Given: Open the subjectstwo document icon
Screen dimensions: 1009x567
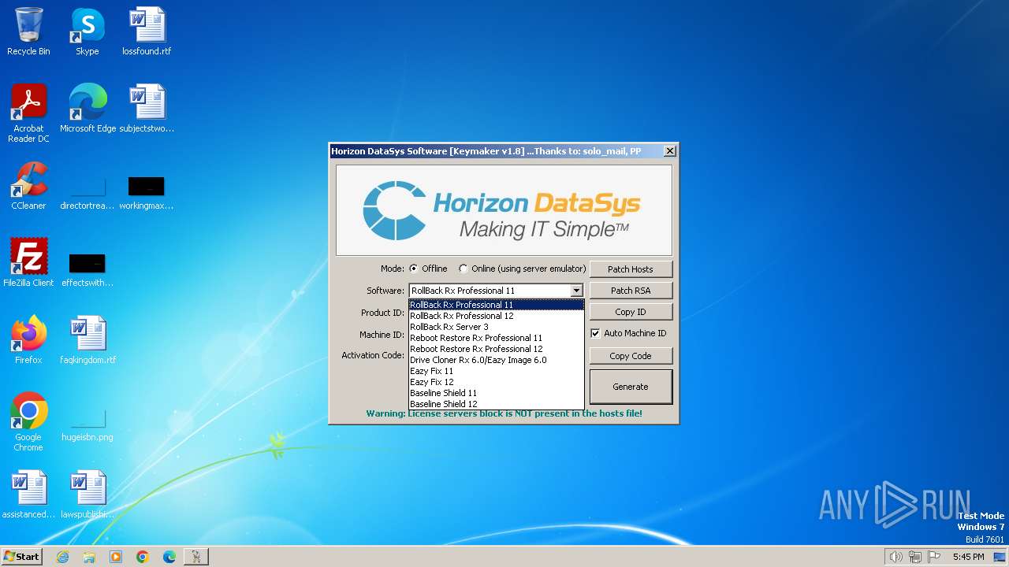Looking at the screenshot, I should point(147,108).
